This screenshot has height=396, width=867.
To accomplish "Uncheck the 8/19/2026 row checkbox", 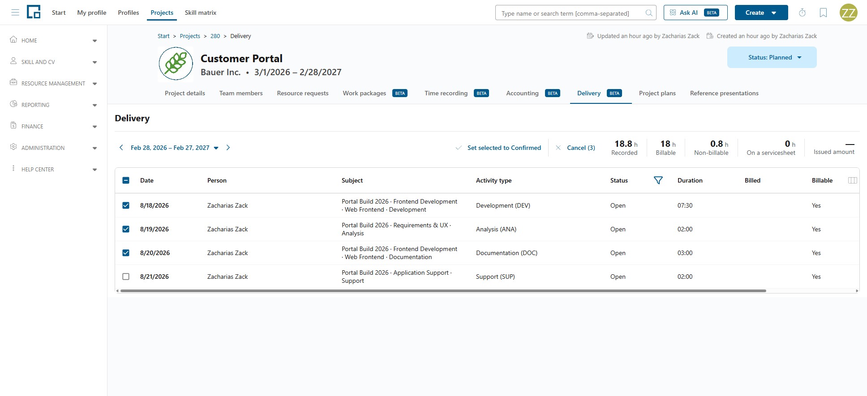I will 126,229.
